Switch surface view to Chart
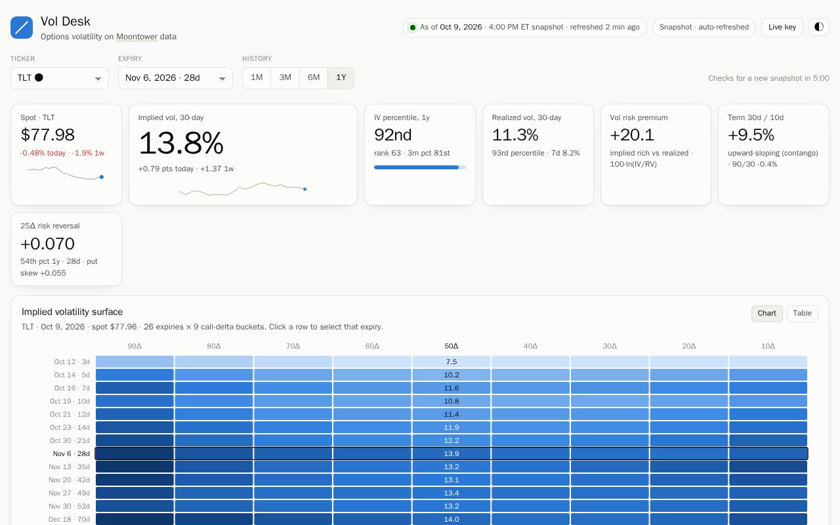840x525 pixels. [x=767, y=314]
